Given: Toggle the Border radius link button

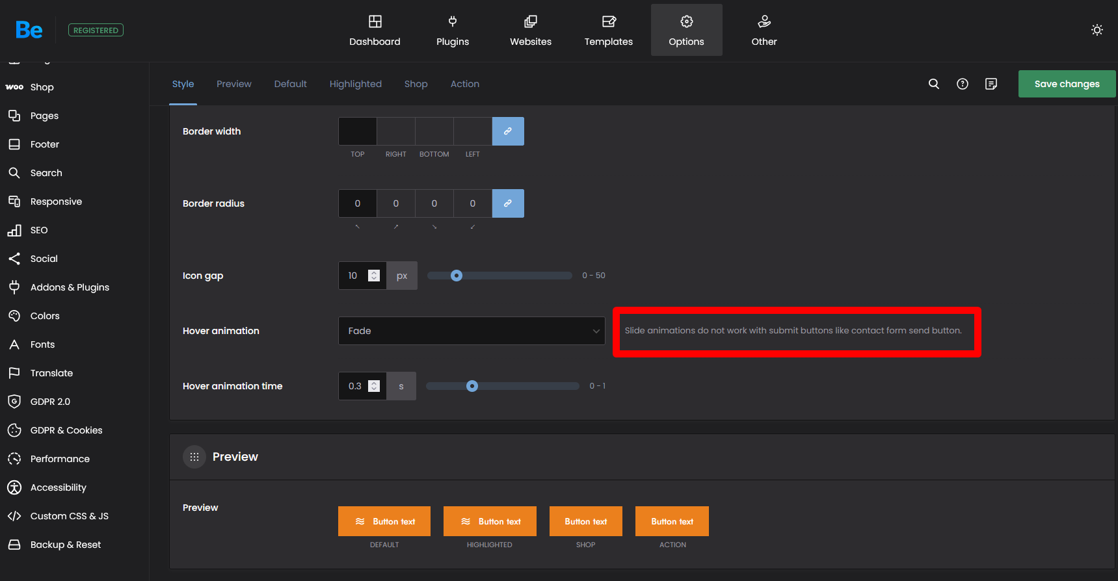Looking at the screenshot, I should [x=507, y=203].
